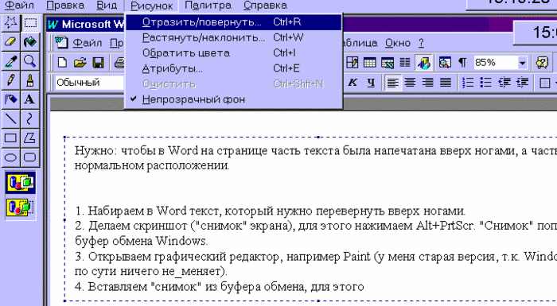The image size is (557, 306).
Task: Open Paint's Палитра menu
Action: pyautogui.click(x=208, y=6)
